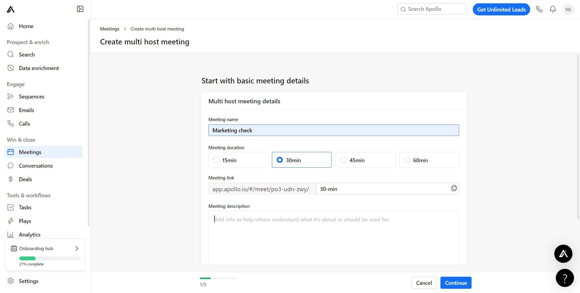Image resolution: width=580 pixels, height=293 pixels.
Task: Copy the meeting link using the copy icon
Action: pos(454,188)
